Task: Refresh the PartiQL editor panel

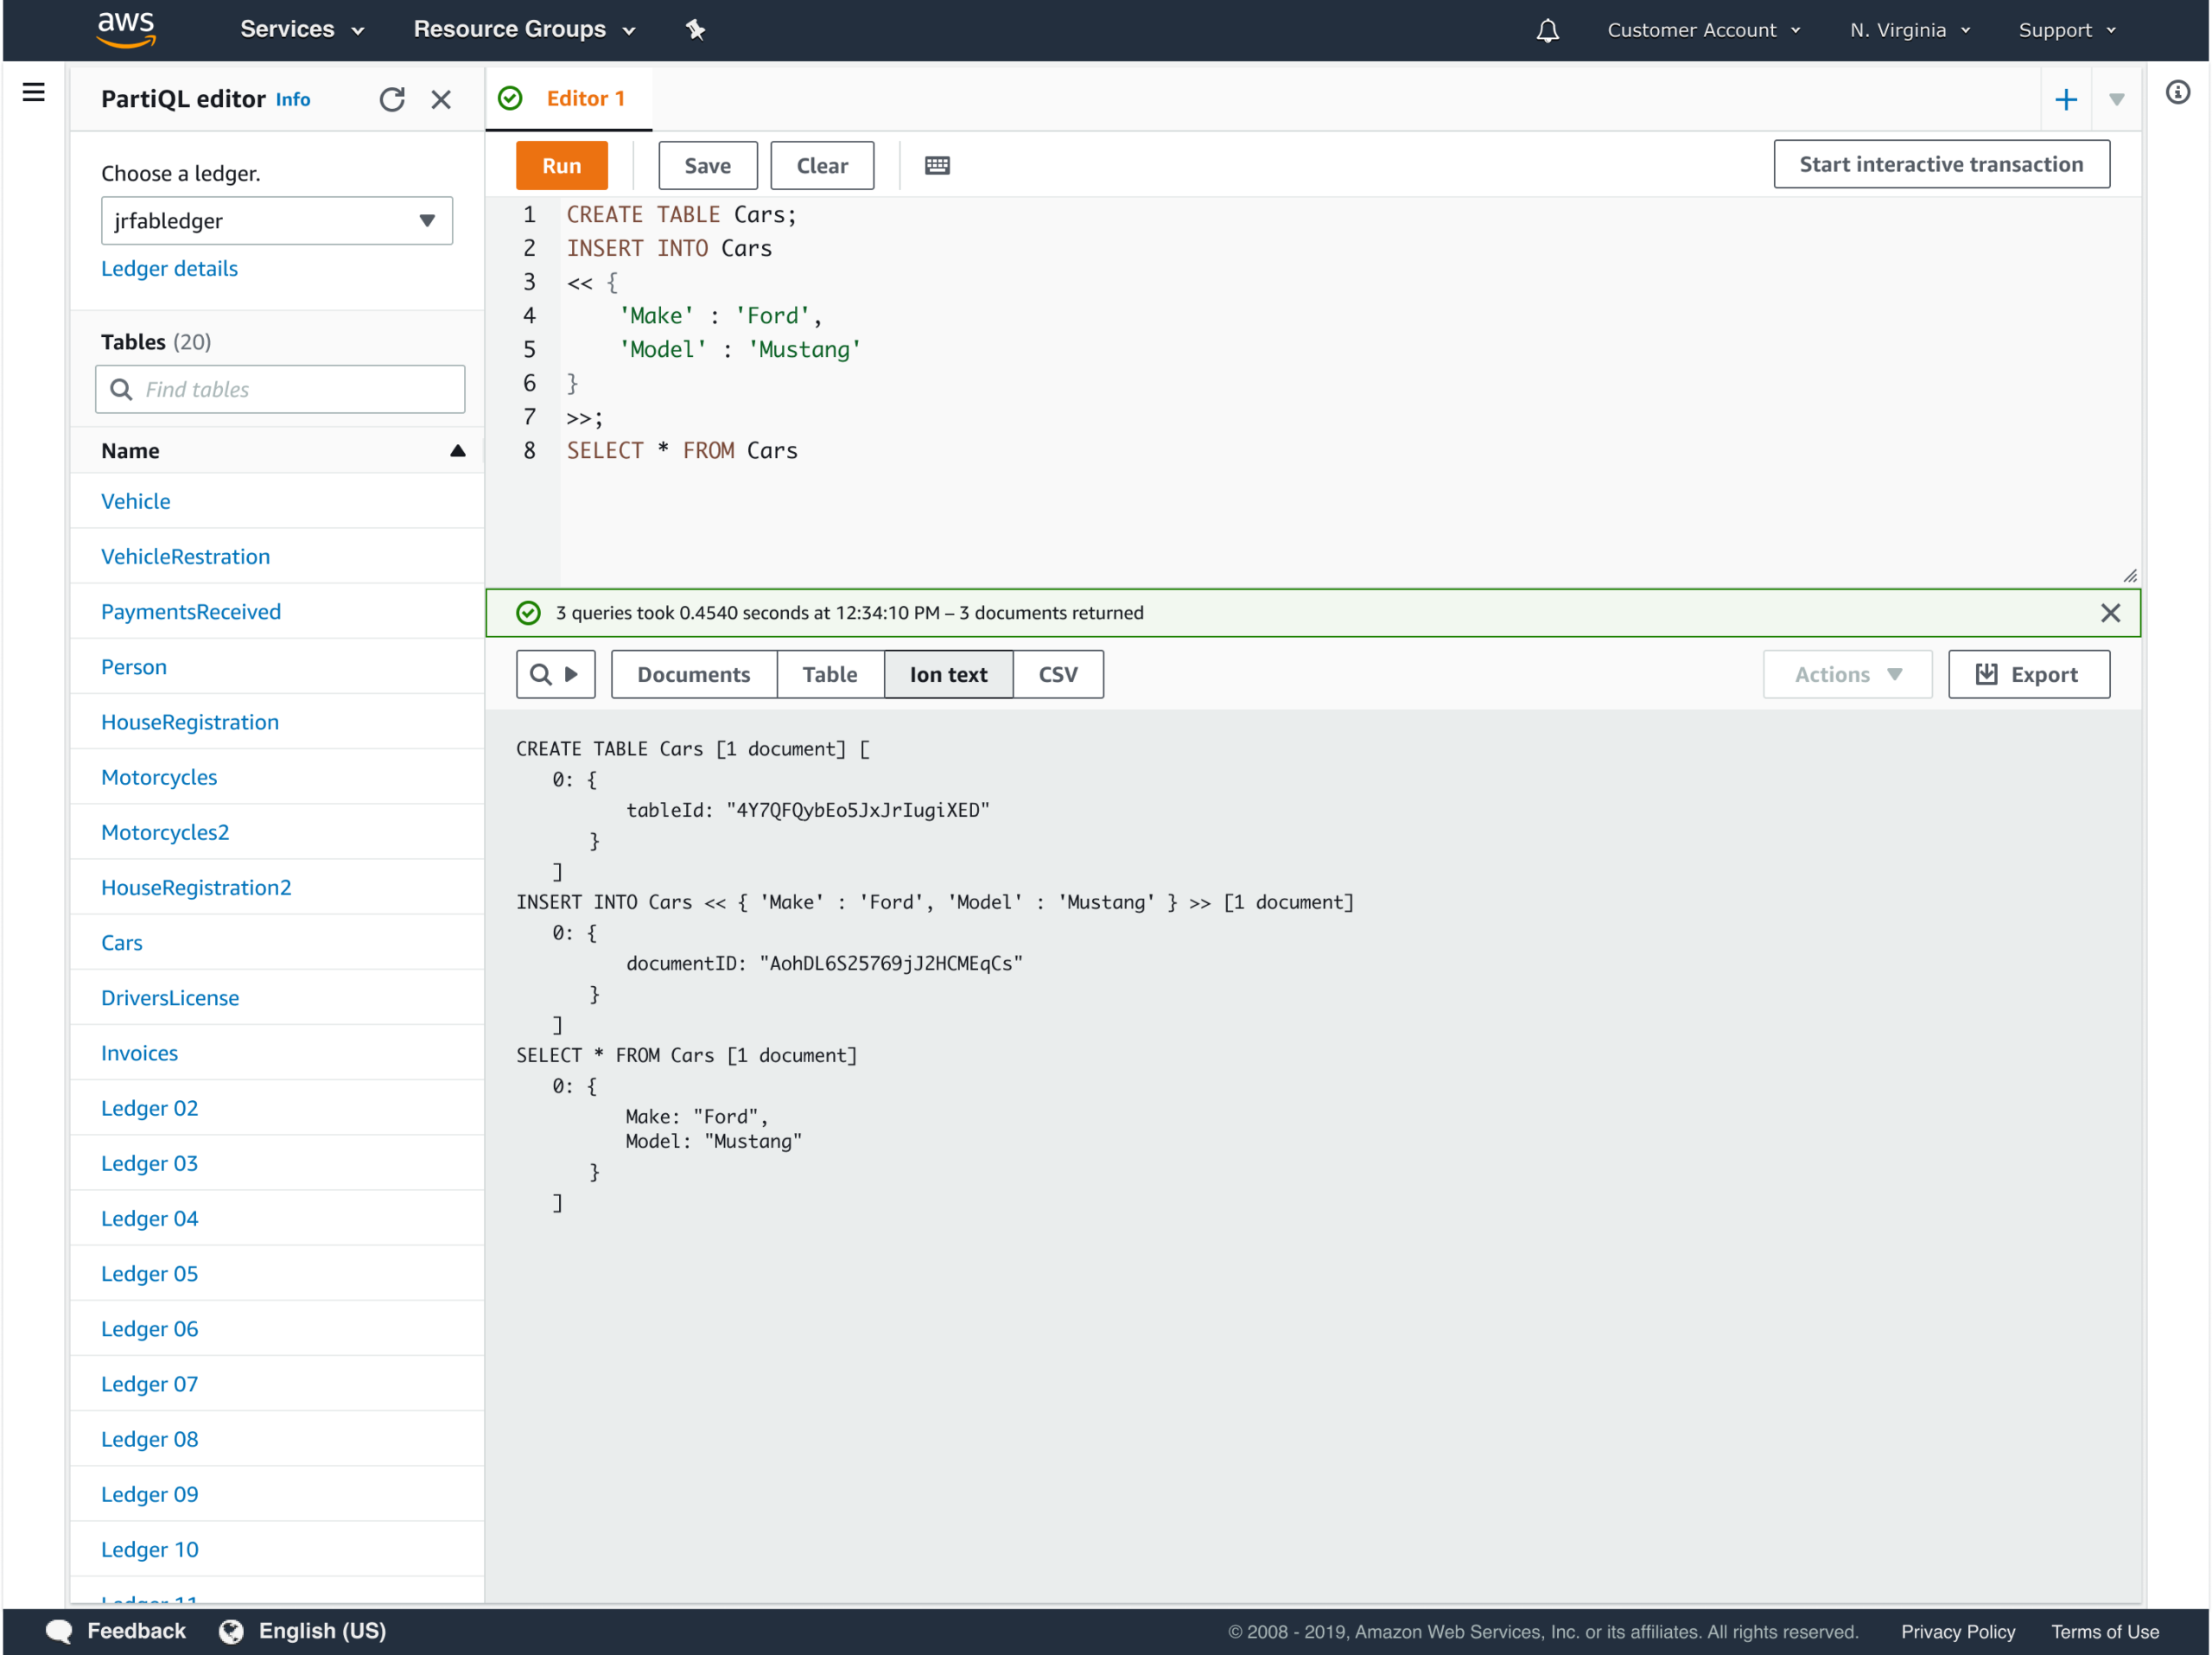Action: 392,99
